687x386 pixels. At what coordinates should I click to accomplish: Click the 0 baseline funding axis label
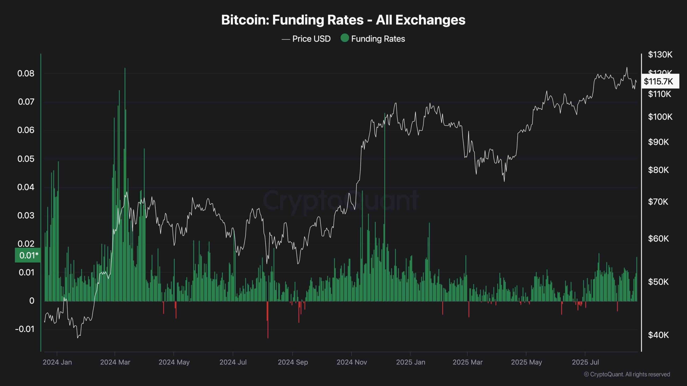click(32, 301)
